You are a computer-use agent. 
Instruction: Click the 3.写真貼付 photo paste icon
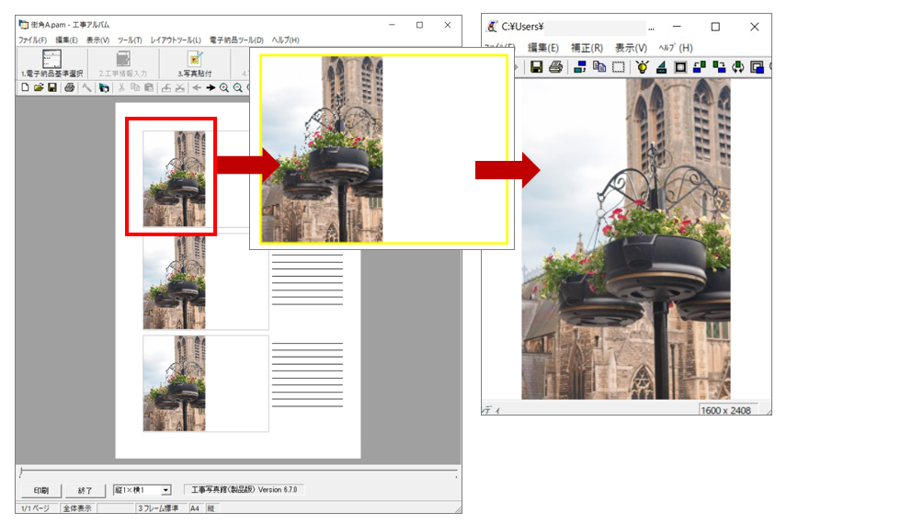point(195,61)
